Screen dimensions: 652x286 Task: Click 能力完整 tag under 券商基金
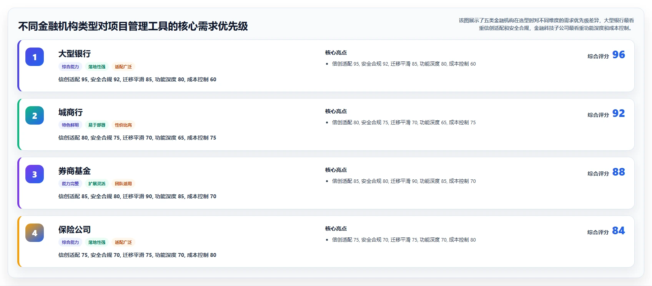tap(70, 184)
